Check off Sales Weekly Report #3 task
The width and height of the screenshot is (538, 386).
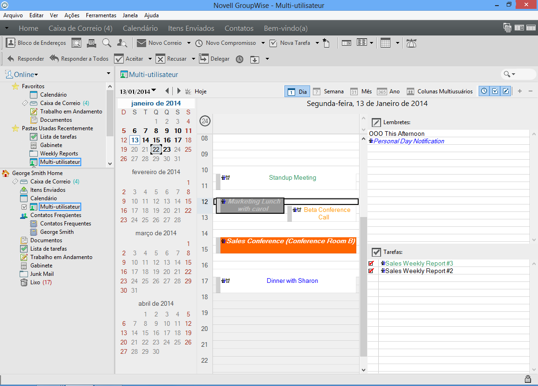coord(371,263)
